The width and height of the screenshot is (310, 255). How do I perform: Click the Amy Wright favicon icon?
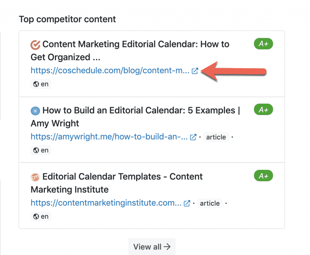[x=35, y=111]
